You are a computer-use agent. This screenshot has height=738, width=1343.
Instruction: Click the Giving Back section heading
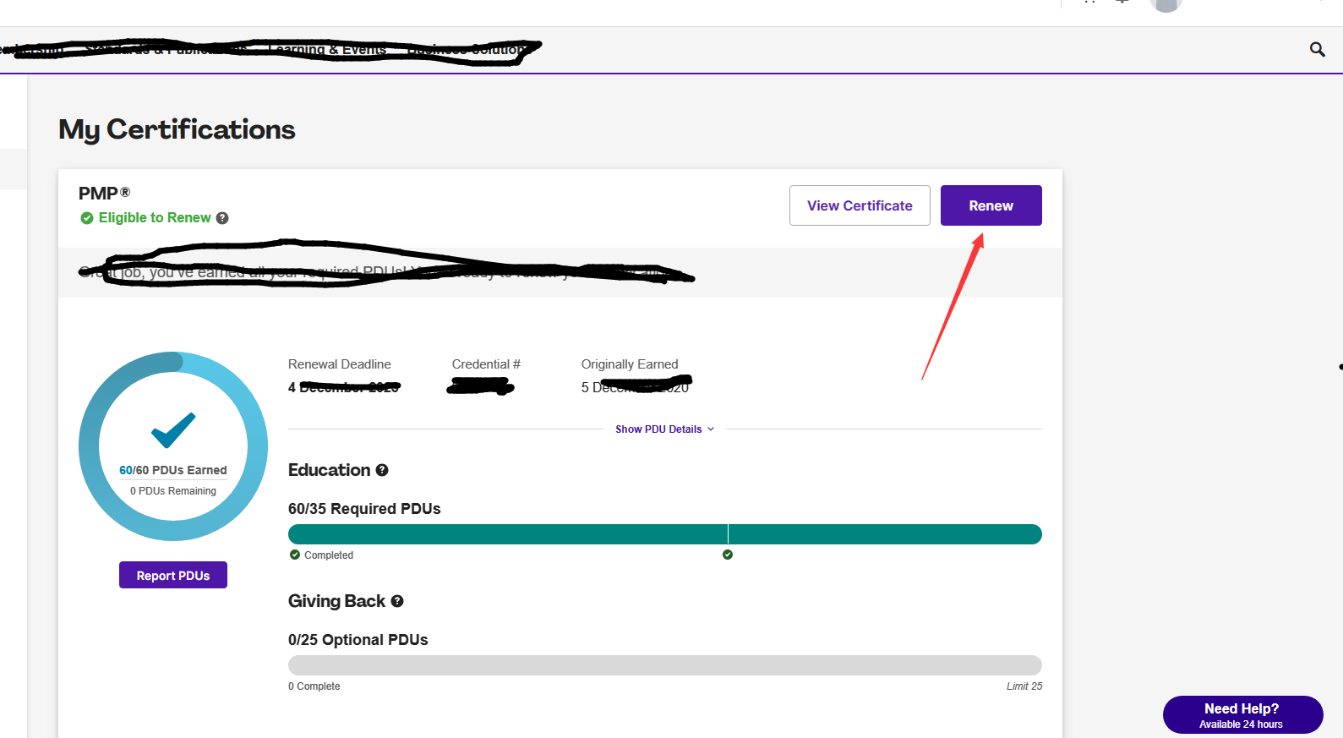pyautogui.click(x=336, y=601)
